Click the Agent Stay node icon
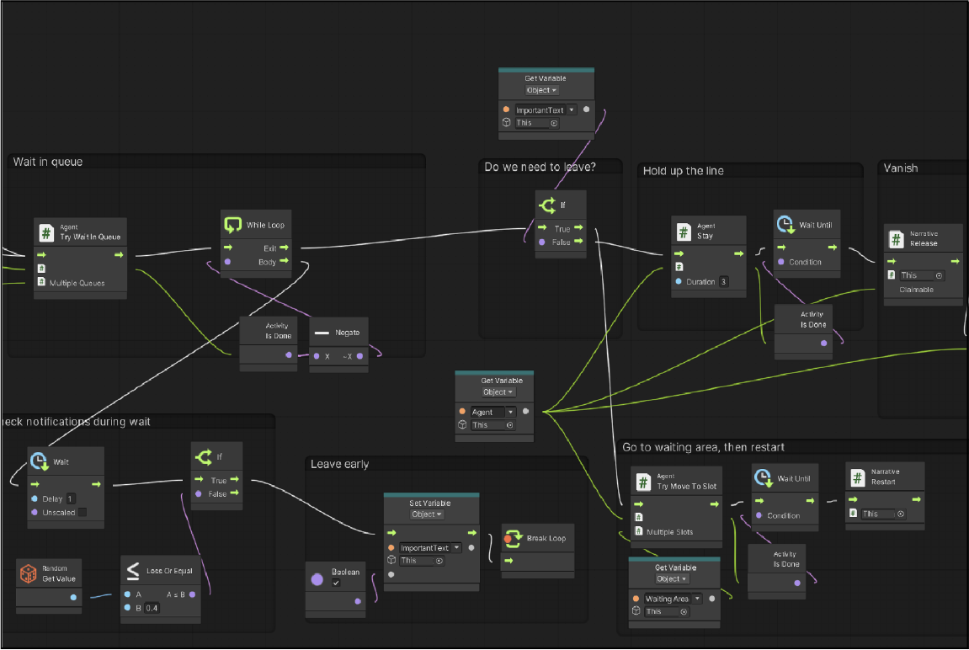This screenshot has width=969, height=650. pos(684,231)
